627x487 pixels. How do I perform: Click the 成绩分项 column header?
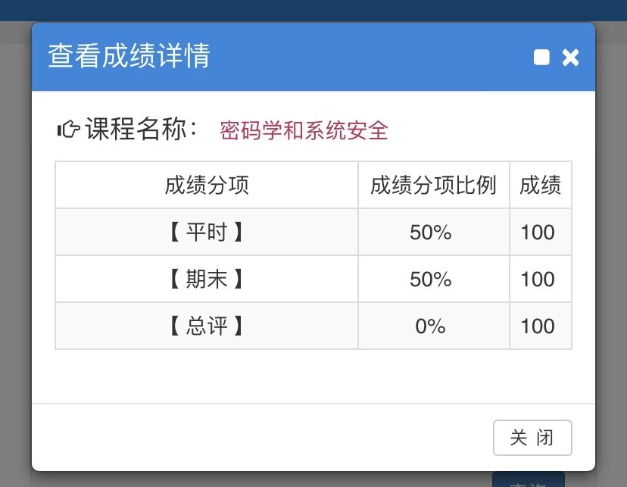[x=207, y=185]
